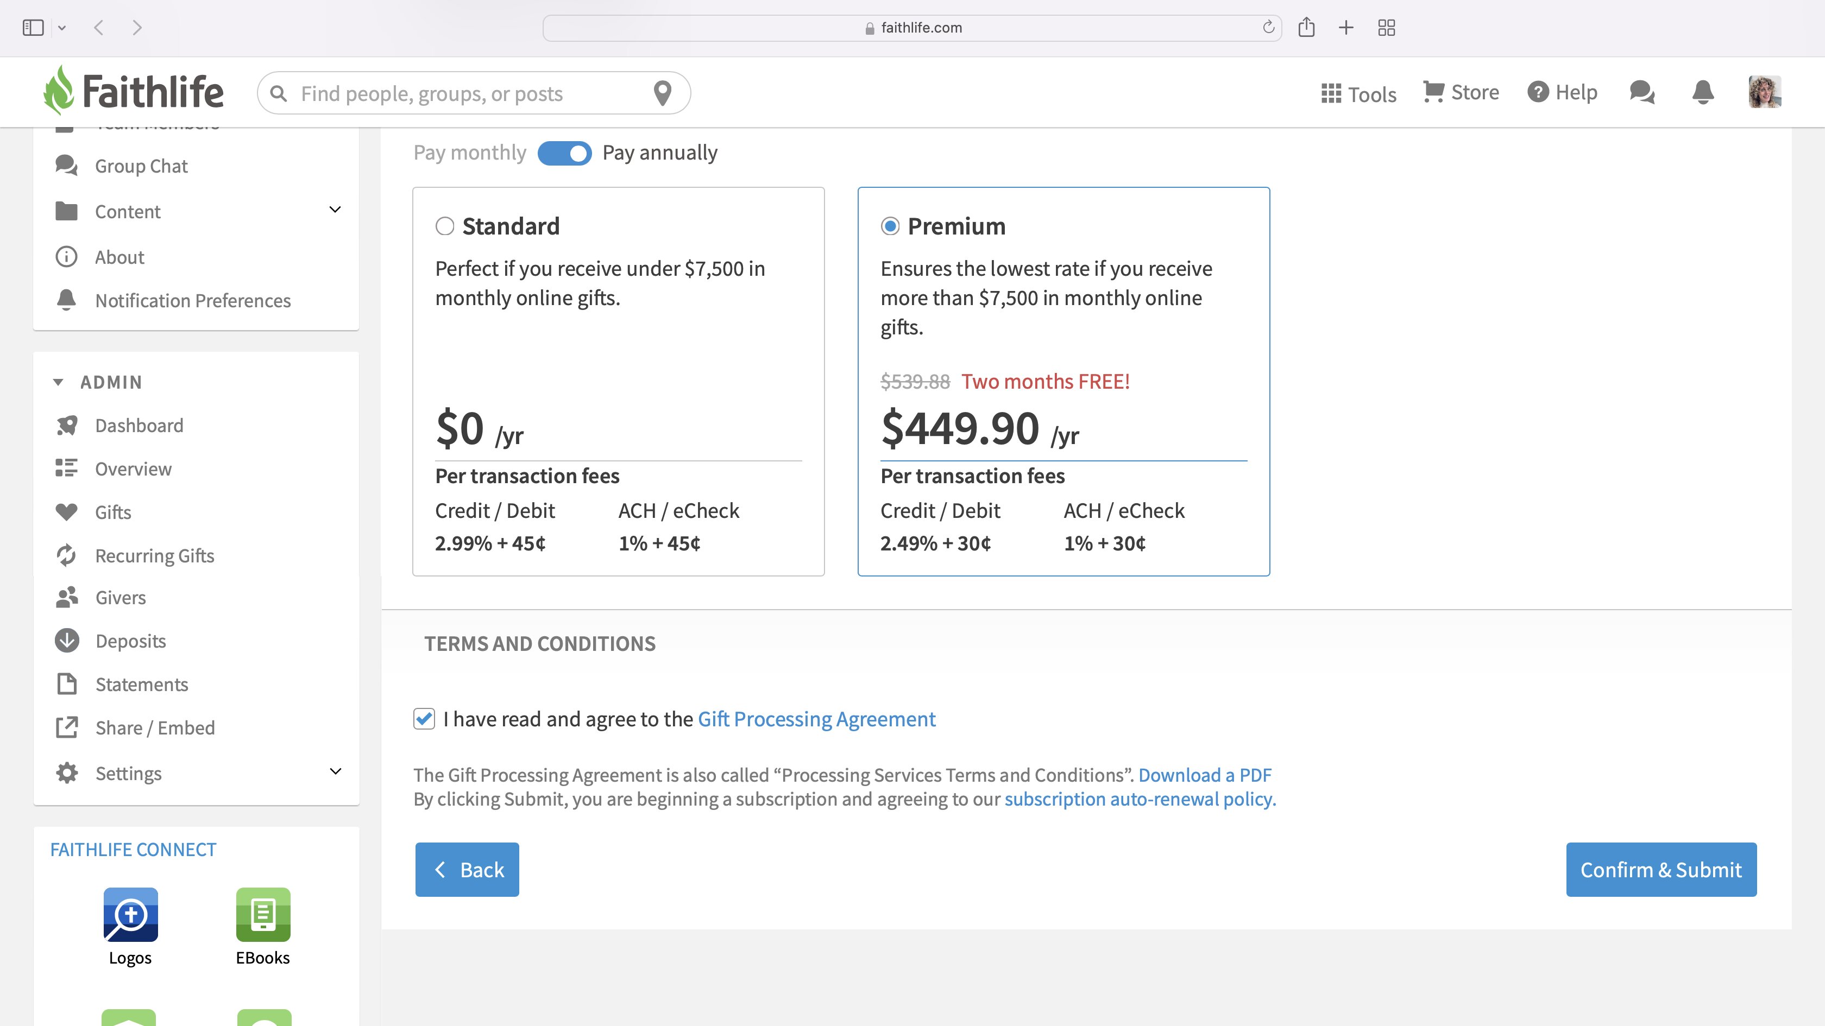Expand the Settings submenu chevron
Image resolution: width=1825 pixels, height=1026 pixels.
pyautogui.click(x=335, y=771)
